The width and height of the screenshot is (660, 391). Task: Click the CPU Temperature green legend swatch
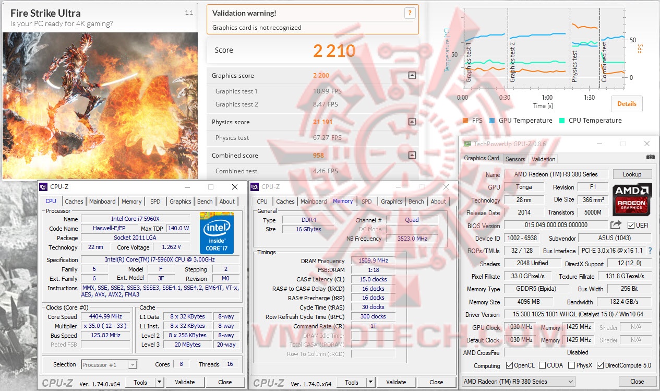(562, 121)
